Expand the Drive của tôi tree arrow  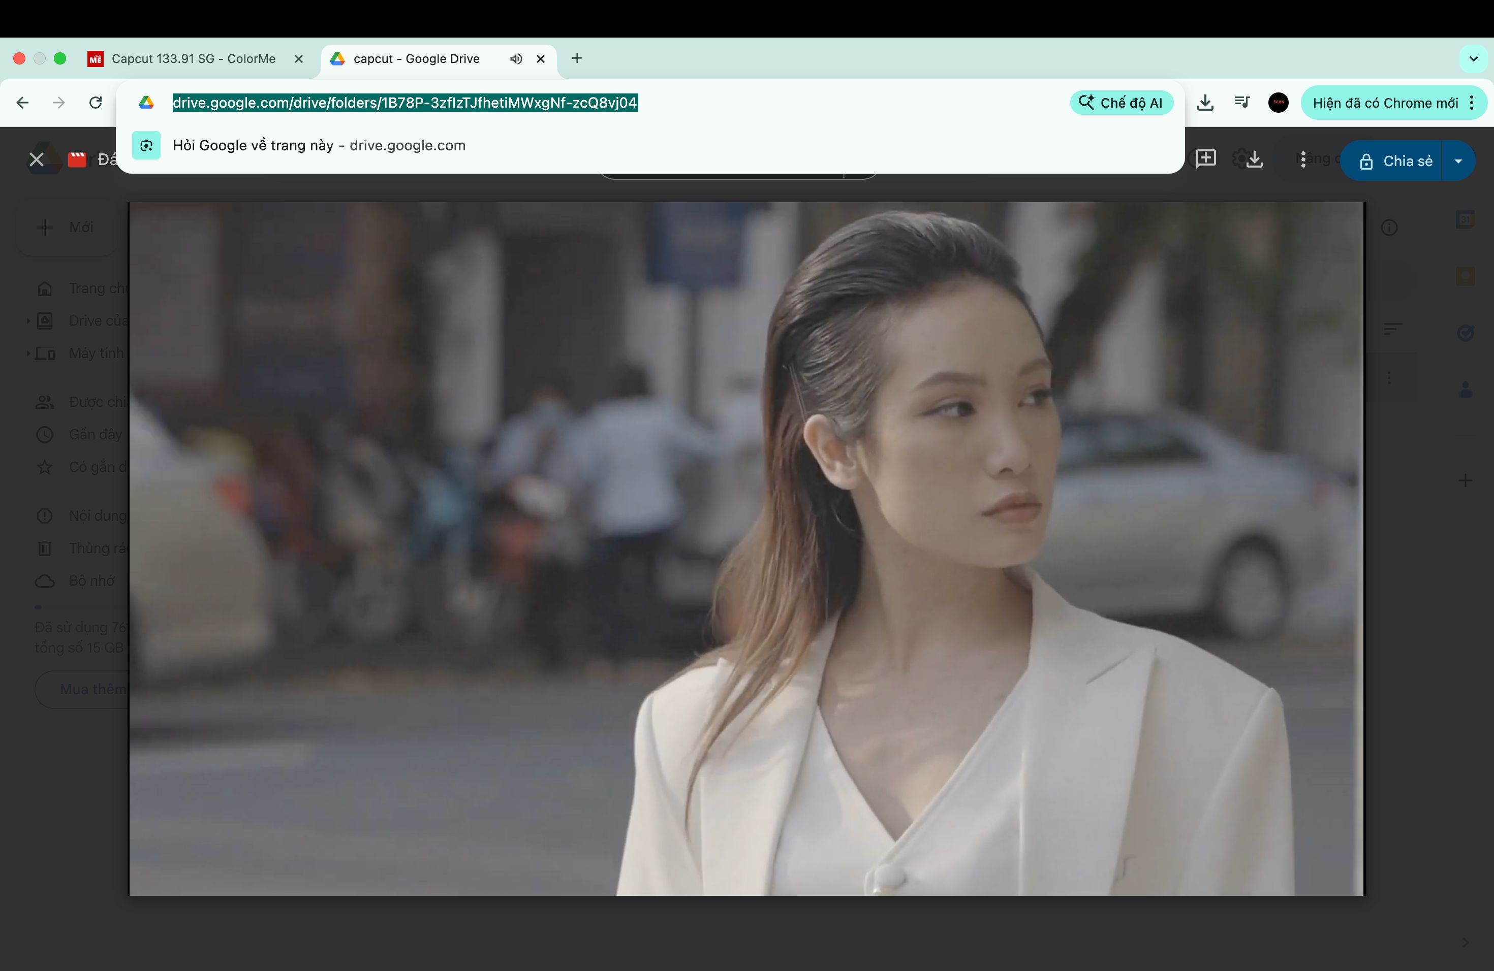coord(28,321)
